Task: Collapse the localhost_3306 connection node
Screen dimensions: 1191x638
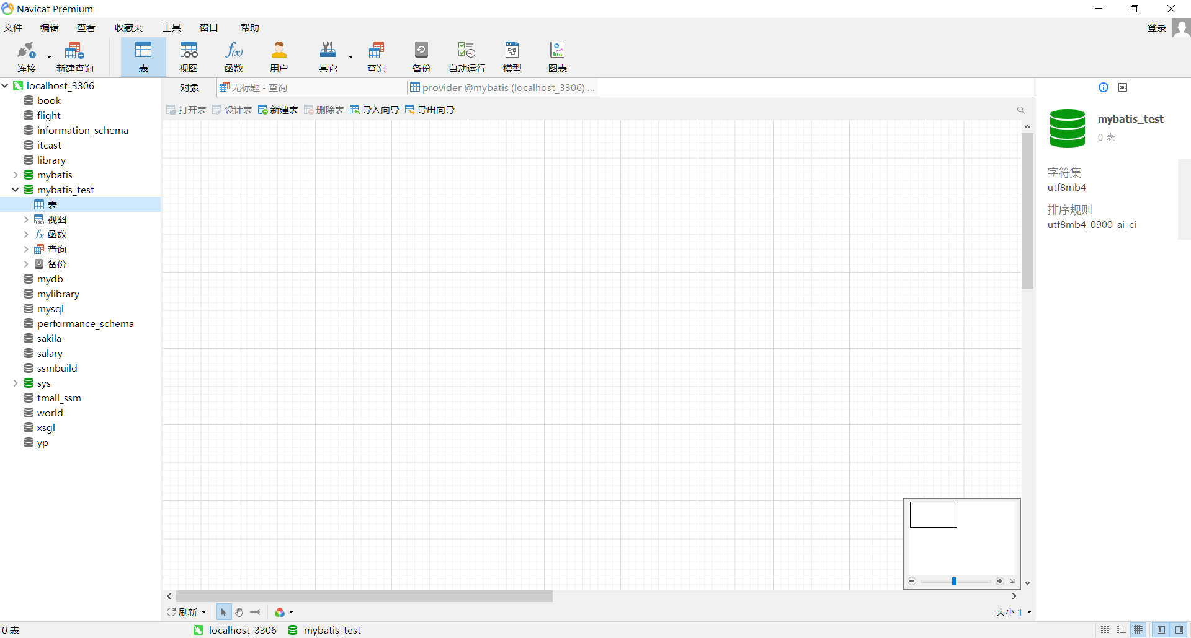Action: pyautogui.click(x=5, y=85)
